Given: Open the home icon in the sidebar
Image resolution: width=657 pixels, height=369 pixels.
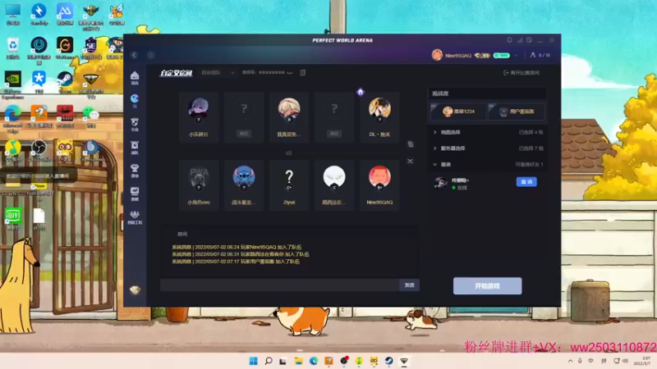Looking at the screenshot, I should [x=135, y=77].
